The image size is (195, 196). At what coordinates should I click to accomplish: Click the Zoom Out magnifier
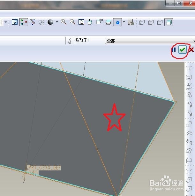tap(72, 22)
